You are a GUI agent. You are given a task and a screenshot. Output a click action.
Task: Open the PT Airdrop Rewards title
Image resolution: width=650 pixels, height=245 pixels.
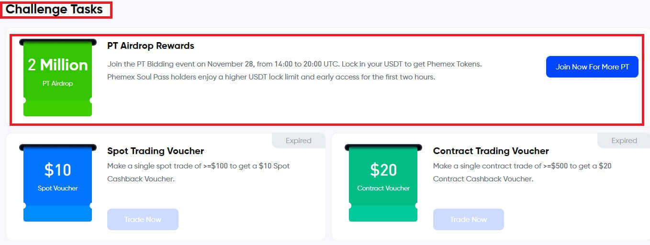(x=151, y=46)
